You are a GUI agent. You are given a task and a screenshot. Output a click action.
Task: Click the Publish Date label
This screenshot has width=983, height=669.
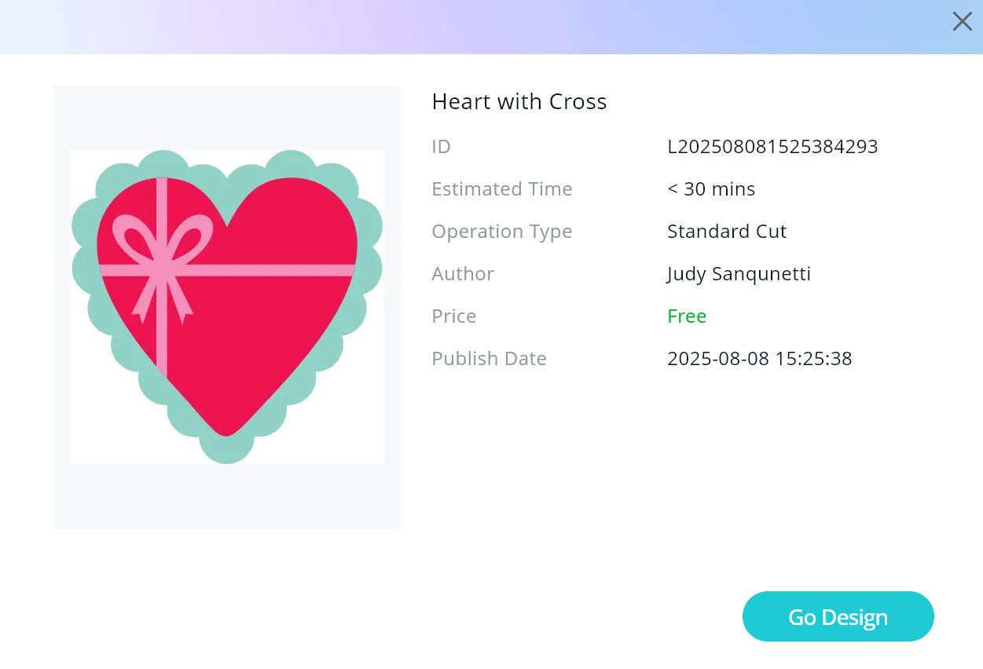click(489, 359)
